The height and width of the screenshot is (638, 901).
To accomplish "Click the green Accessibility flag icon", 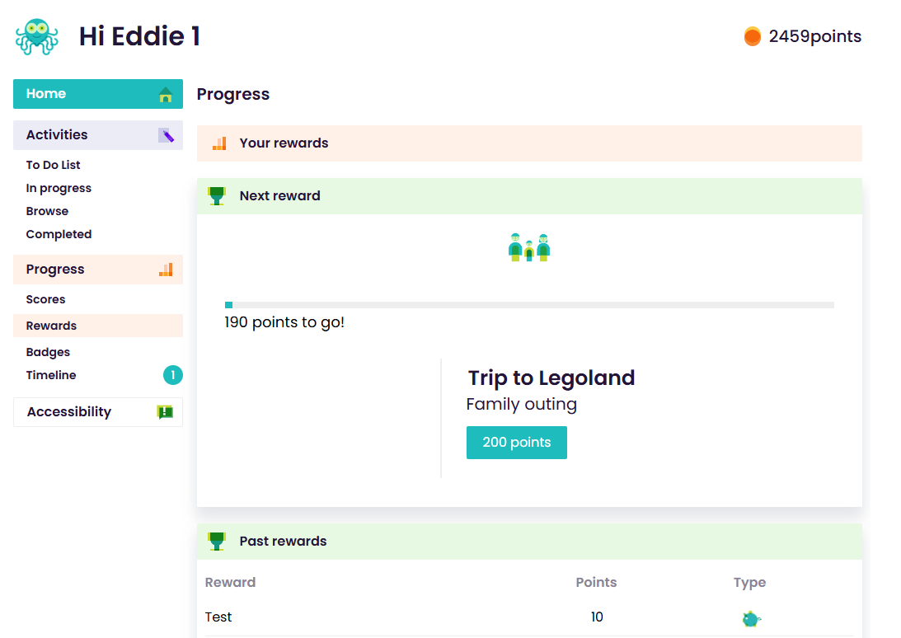I will tap(165, 412).
